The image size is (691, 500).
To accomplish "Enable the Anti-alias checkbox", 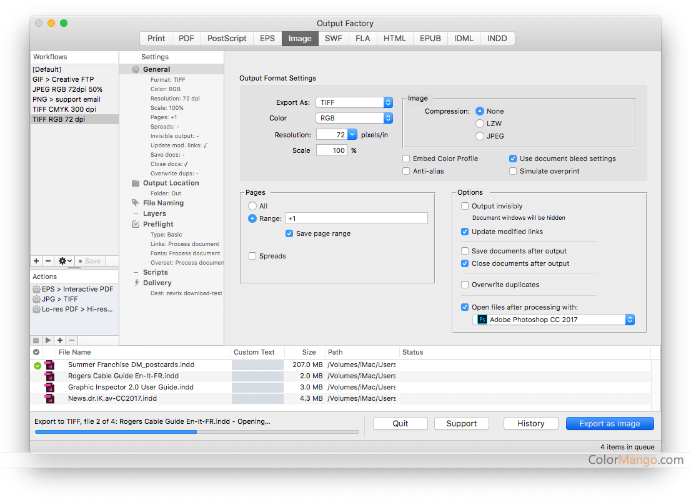I will tap(405, 170).
